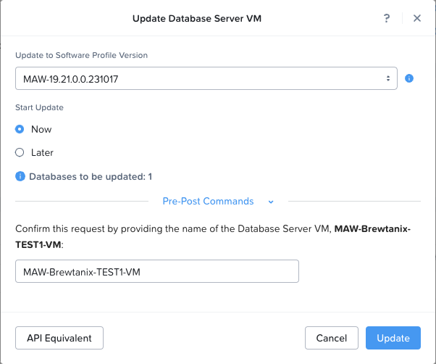Click the Update Database Server VM title
The width and height of the screenshot is (436, 364).
click(x=197, y=18)
